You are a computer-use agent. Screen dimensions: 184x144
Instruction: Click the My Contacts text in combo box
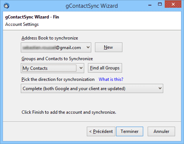point(35,68)
